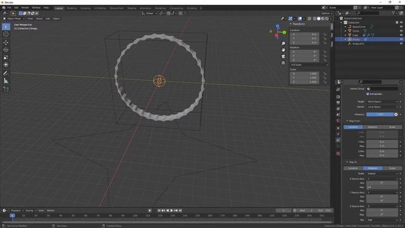Open the Order Default dropdown
Image resolution: width=405 pixels, height=228 pixels.
tap(382, 174)
